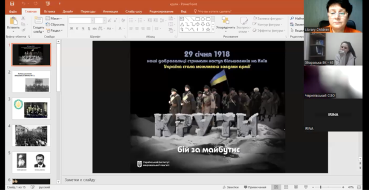Click the decrease list indent icon
This screenshot has height=190, width=369.
[x=149, y=20]
